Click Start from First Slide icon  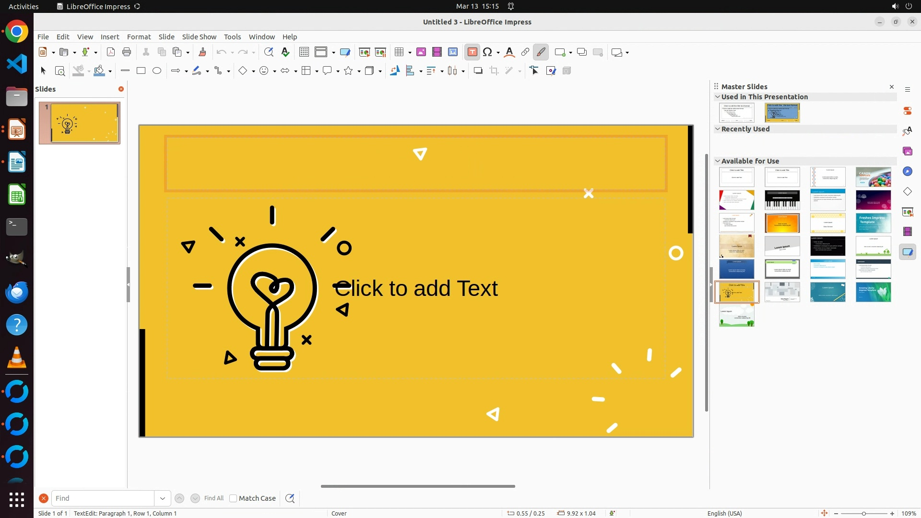pos(365,52)
